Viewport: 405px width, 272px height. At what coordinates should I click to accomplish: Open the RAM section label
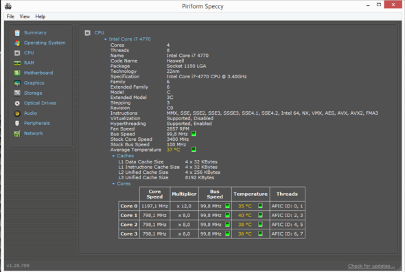pyautogui.click(x=29, y=63)
